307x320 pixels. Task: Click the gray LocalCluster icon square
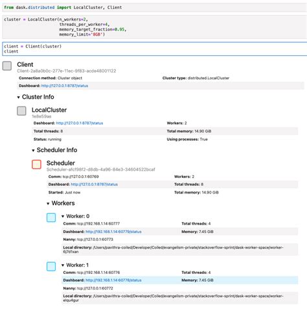pos(21,111)
